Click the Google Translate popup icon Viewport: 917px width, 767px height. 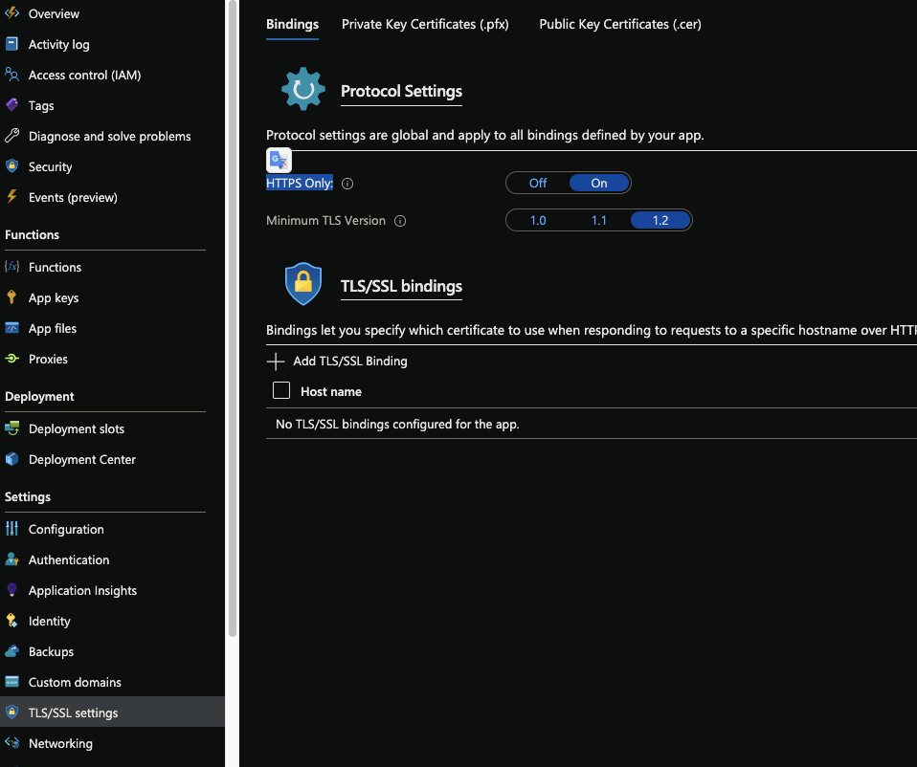tap(279, 160)
